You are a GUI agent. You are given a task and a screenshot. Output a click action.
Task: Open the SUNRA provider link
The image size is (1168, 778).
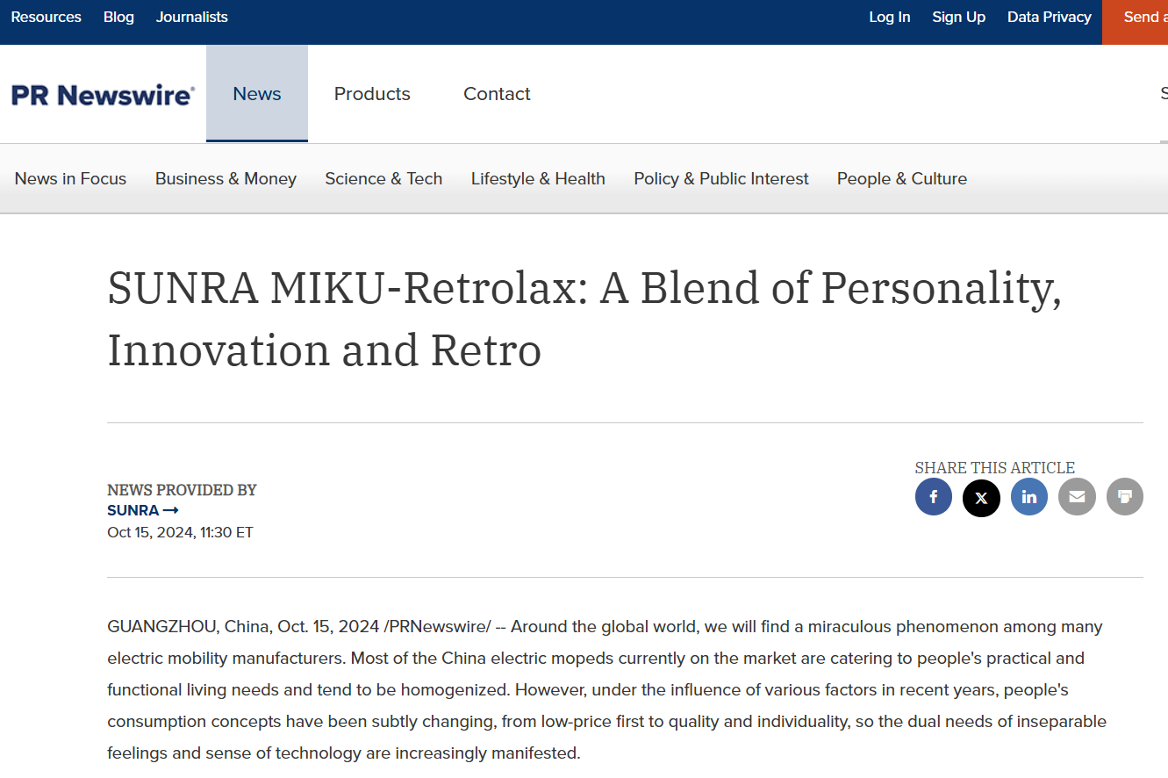pos(143,510)
